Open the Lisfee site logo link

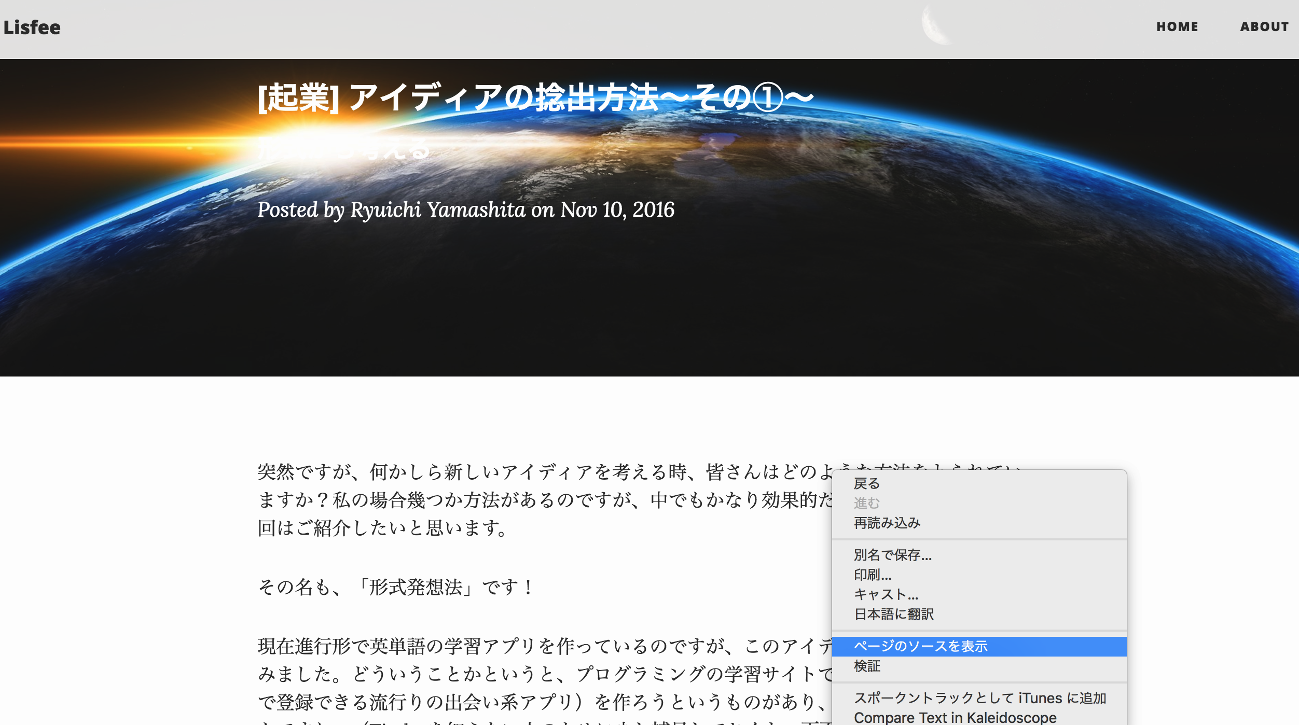point(32,27)
